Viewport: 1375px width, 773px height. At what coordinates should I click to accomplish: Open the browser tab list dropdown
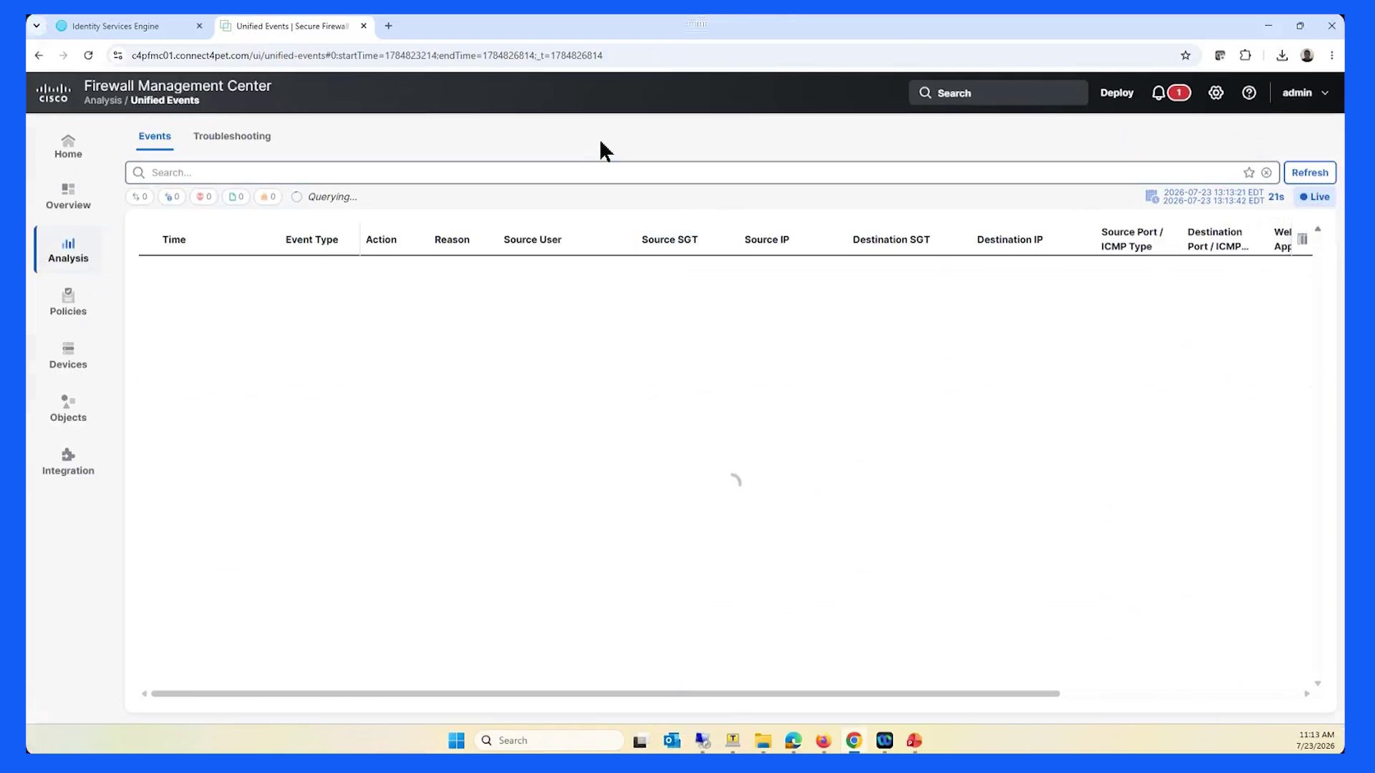tap(37, 26)
